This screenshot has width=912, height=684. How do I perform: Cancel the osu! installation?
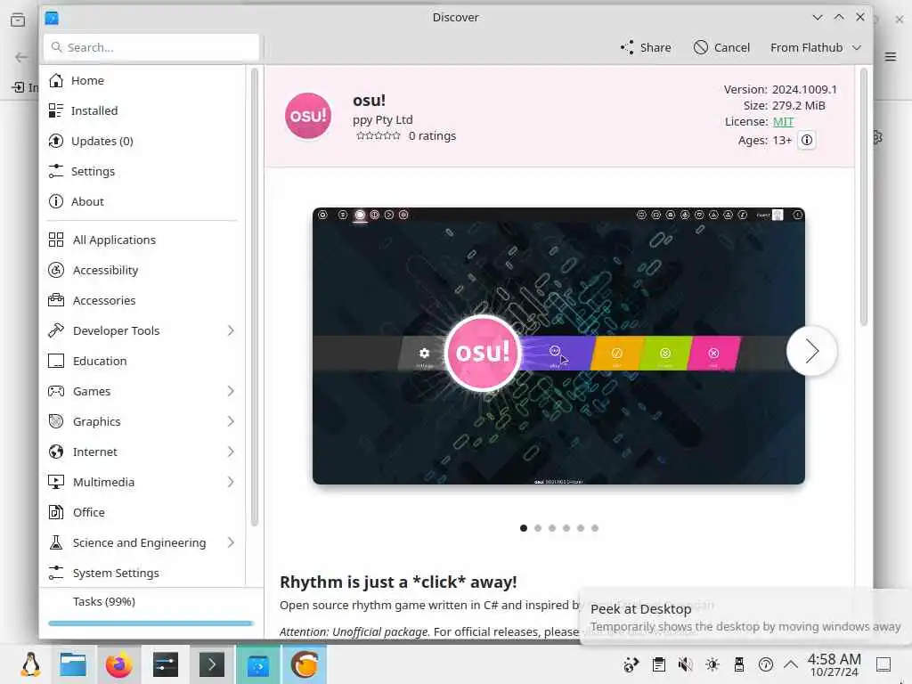[721, 48]
